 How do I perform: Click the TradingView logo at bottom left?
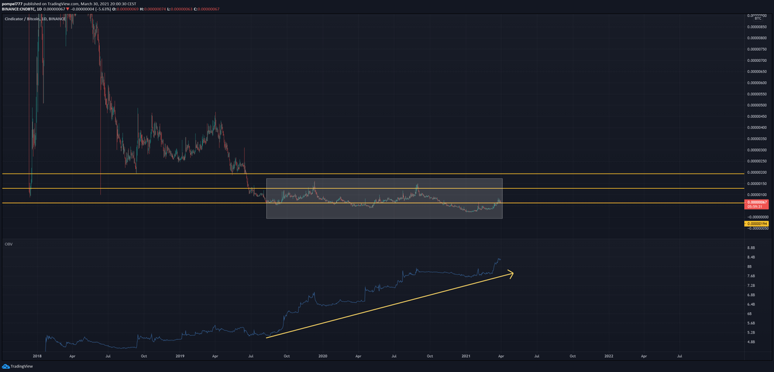17,366
